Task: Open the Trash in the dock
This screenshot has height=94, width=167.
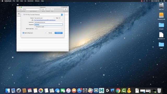Action: [159, 91]
